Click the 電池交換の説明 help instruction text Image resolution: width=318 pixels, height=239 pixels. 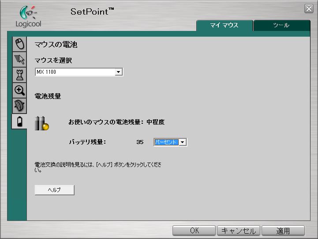coord(98,167)
